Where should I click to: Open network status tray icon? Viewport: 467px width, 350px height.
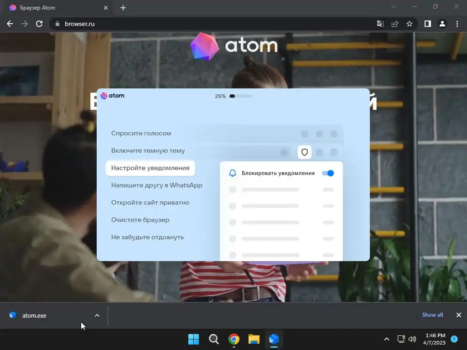401,339
